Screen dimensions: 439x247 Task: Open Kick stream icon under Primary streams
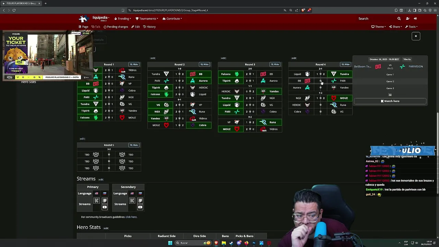96,200
